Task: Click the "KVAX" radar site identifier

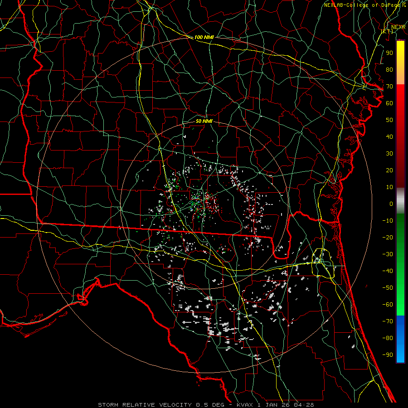Action: [245, 405]
